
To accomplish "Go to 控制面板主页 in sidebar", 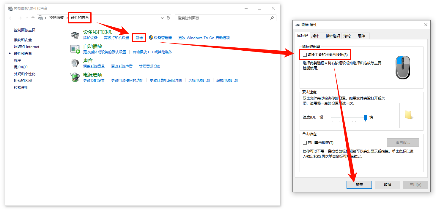I will (x=25, y=30).
